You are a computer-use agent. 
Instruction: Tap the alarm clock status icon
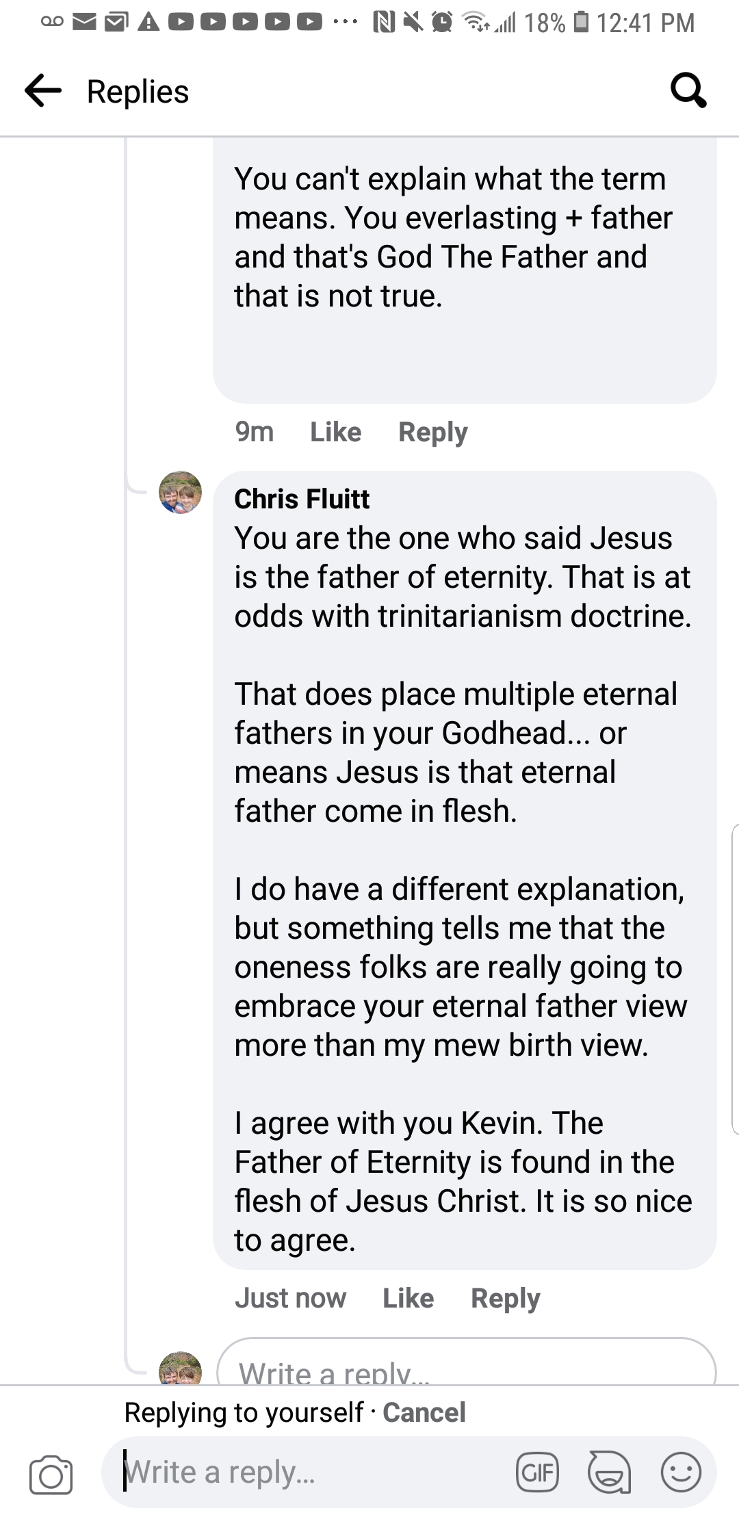[443, 23]
